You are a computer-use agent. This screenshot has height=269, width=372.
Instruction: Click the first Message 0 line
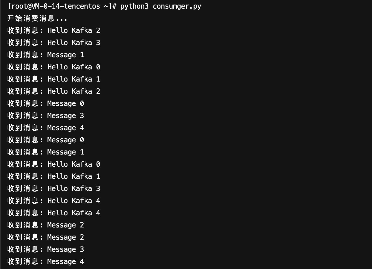pyautogui.click(x=45, y=104)
